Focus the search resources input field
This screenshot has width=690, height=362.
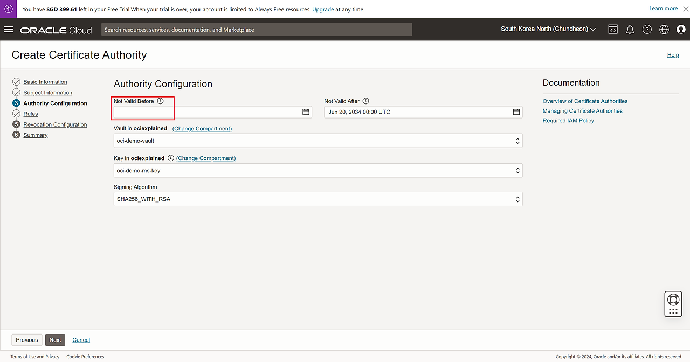pos(257,30)
